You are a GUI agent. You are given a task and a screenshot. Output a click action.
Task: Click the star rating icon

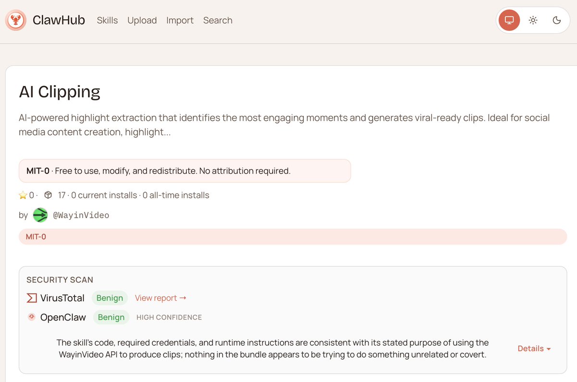click(x=23, y=195)
